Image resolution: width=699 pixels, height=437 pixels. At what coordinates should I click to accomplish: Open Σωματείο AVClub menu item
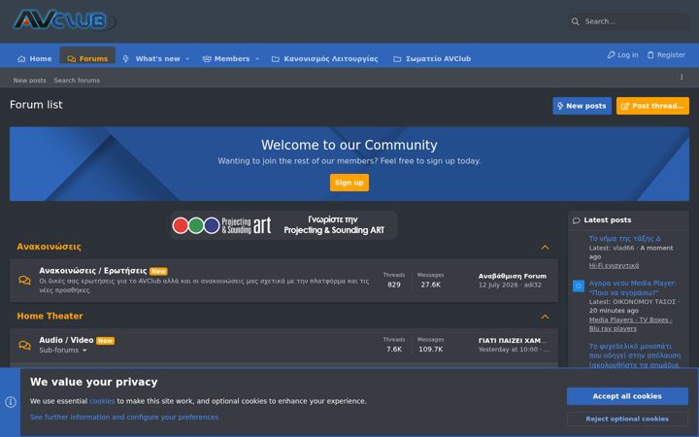(x=432, y=58)
